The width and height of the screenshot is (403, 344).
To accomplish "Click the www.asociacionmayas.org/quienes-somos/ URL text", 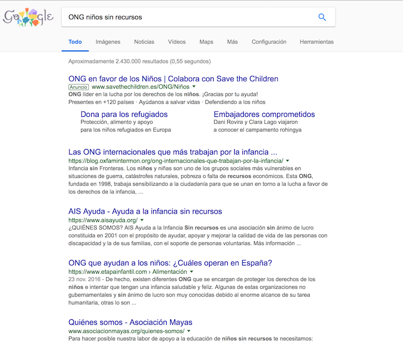I will click(x=126, y=331).
